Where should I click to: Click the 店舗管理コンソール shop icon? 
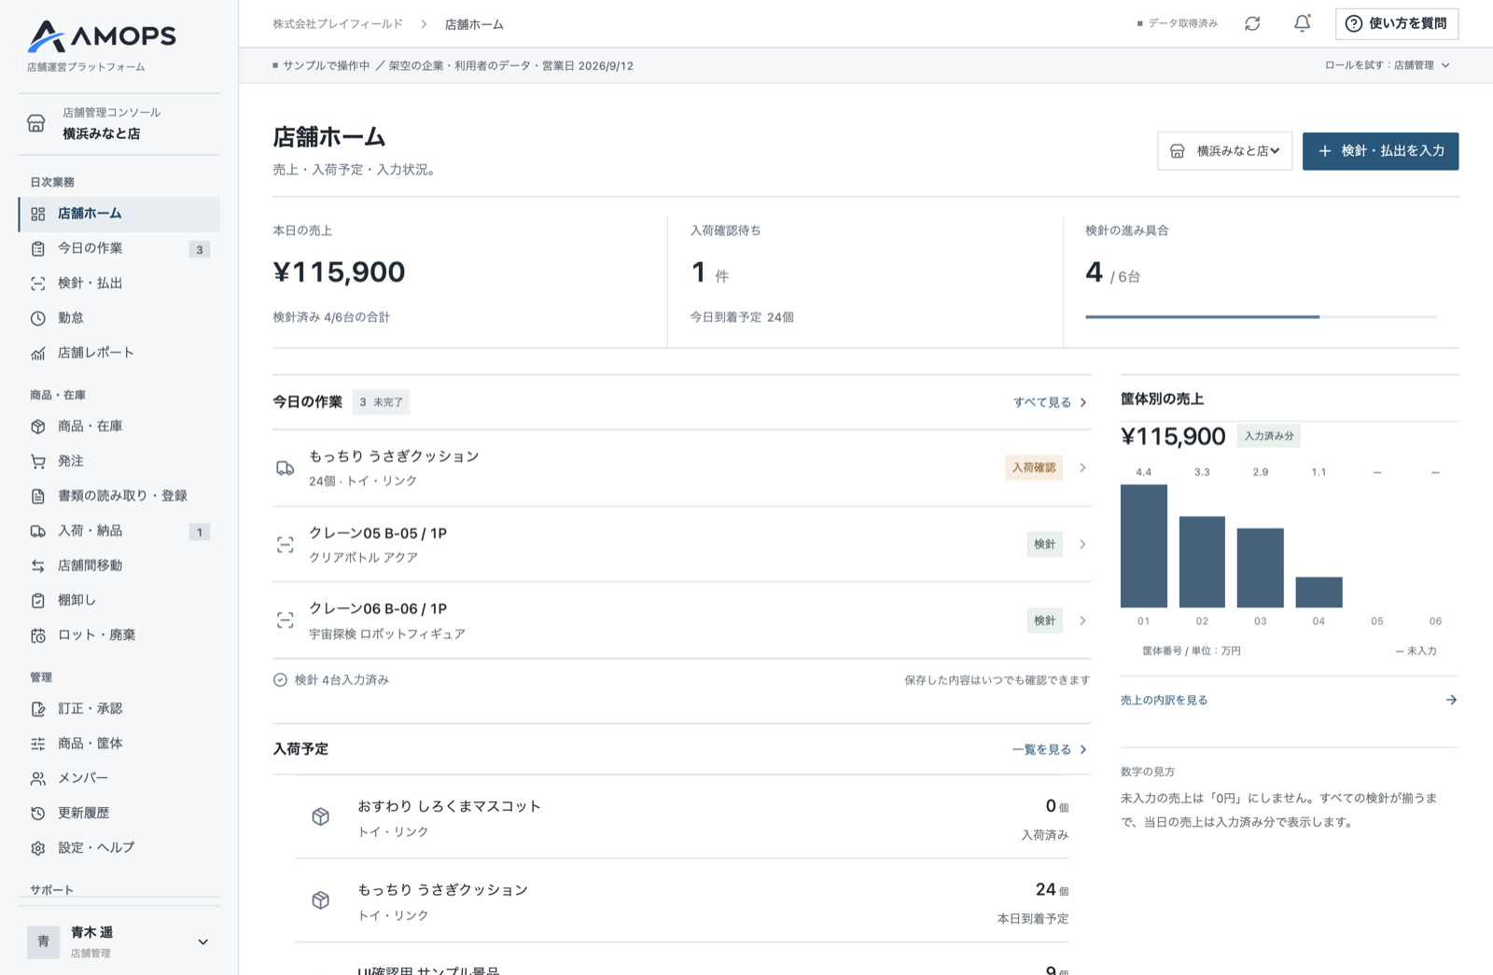[36, 123]
